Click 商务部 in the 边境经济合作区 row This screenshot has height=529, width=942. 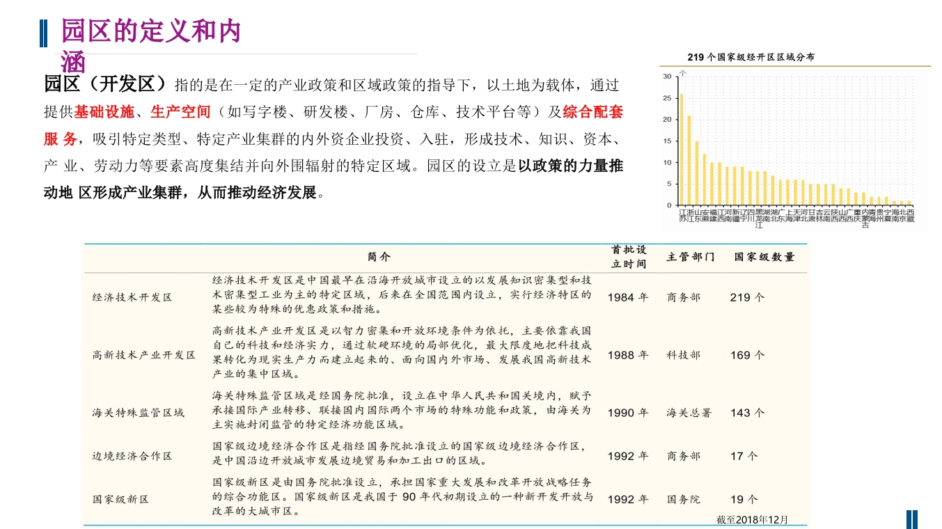point(684,457)
